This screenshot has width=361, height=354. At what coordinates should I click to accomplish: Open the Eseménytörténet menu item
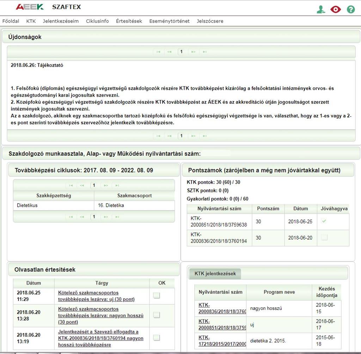click(x=170, y=21)
